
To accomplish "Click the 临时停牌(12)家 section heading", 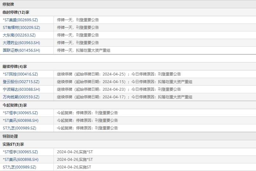I will tap(16, 12).
